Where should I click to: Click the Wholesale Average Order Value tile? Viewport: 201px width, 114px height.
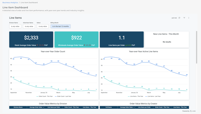tap(76, 39)
